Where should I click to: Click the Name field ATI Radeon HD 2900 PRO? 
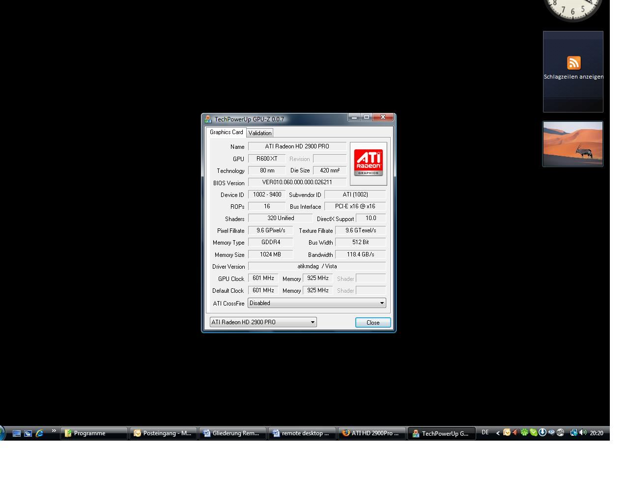(297, 146)
